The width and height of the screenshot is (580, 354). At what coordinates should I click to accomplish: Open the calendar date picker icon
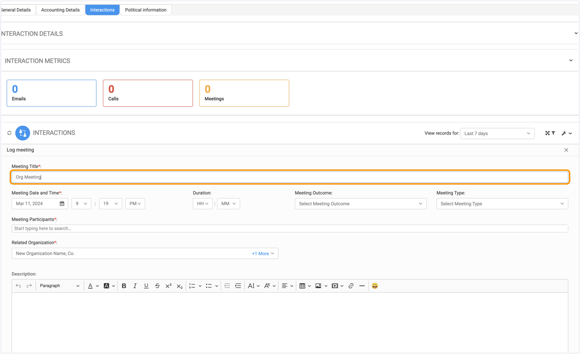click(x=62, y=204)
